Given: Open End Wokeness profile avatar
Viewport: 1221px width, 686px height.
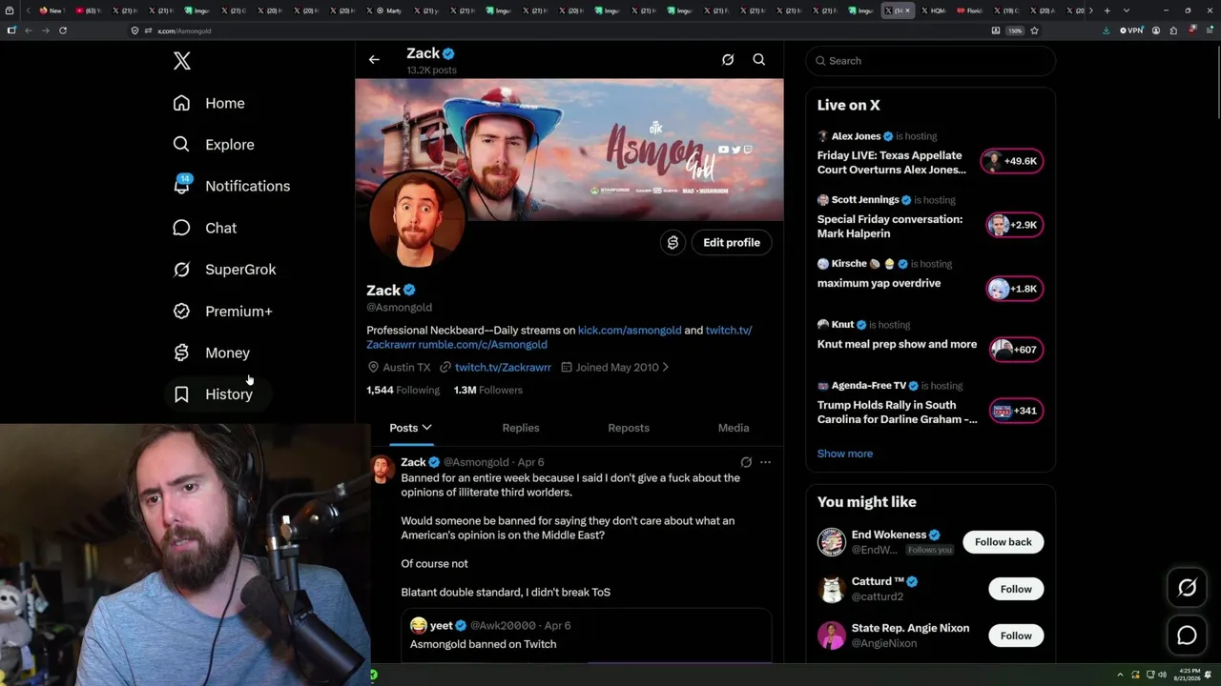Looking at the screenshot, I should point(832,542).
